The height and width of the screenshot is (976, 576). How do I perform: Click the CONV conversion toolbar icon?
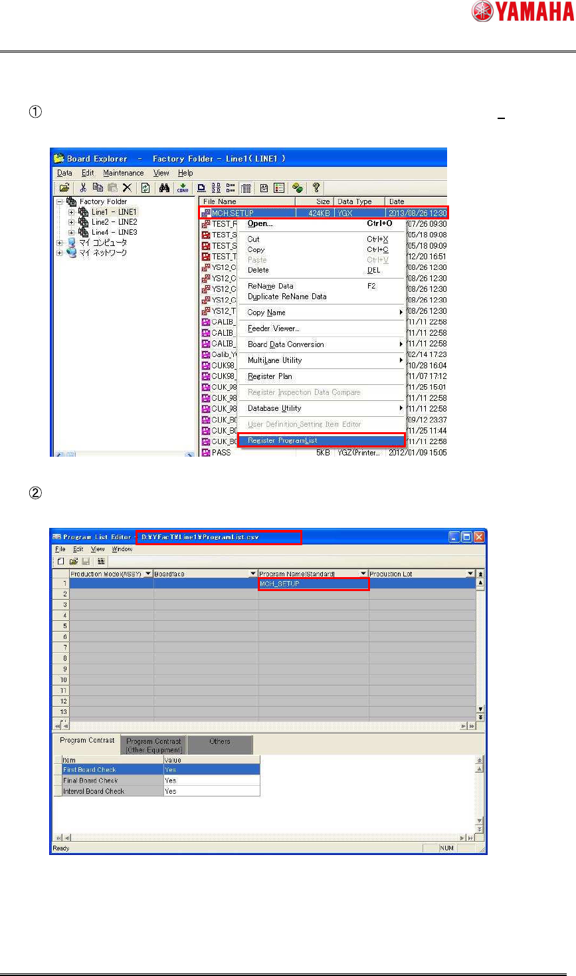(183, 188)
